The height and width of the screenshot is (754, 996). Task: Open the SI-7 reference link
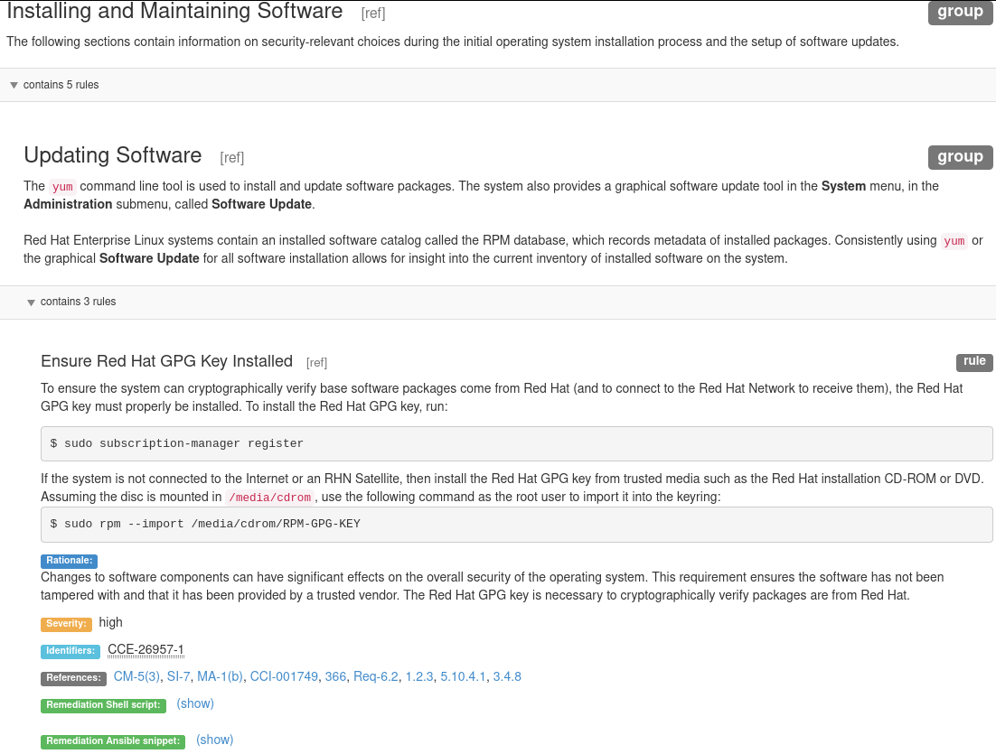(179, 676)
